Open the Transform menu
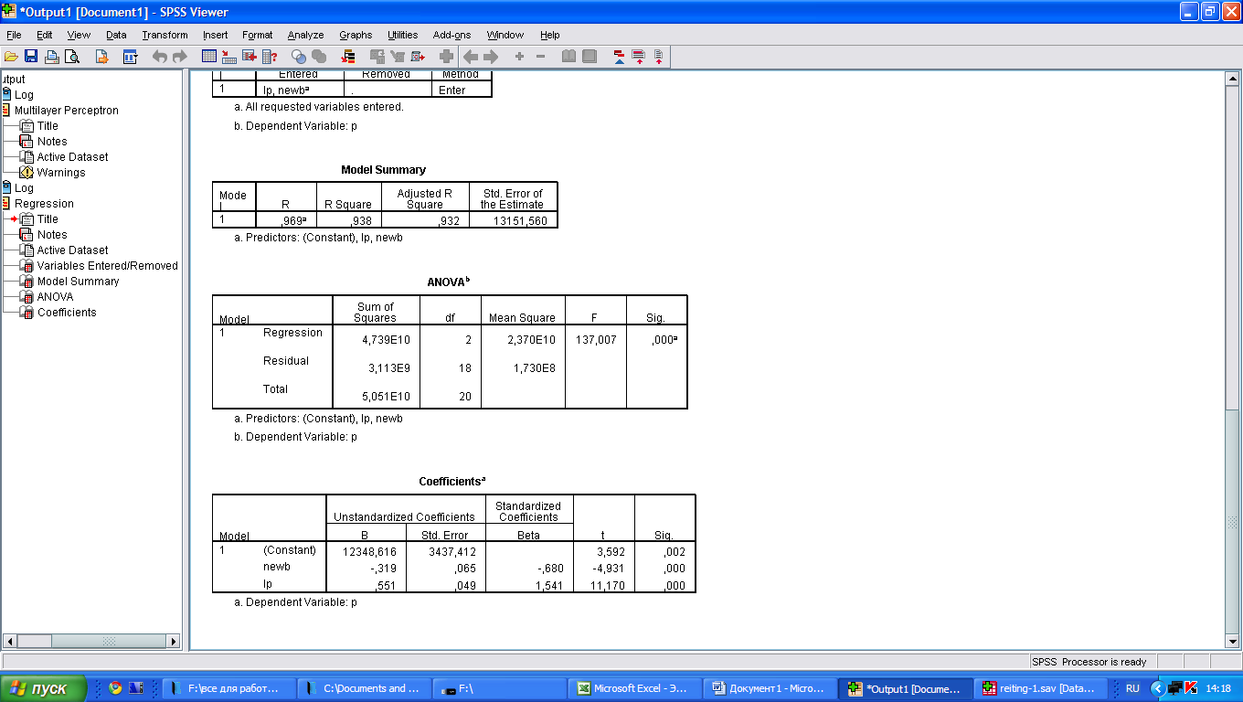Image resolution: width=1243 pixels, height=702 pixels. [x=165, y=35]
